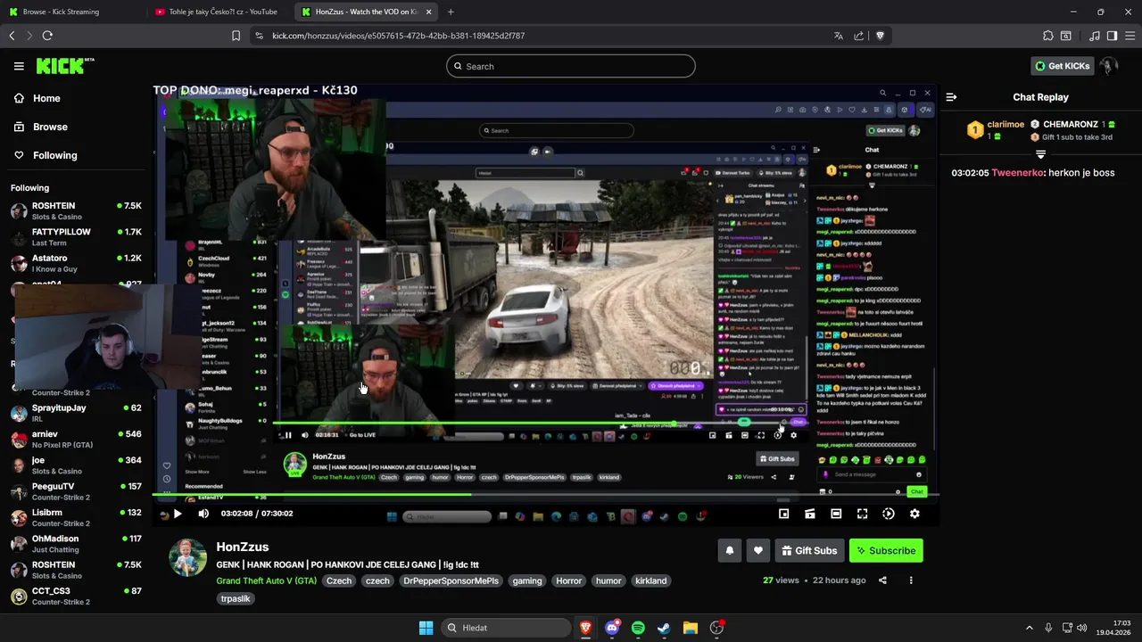Go back in browser history
This screenshot has width=1142, height=642.
[x=12, y=36]
